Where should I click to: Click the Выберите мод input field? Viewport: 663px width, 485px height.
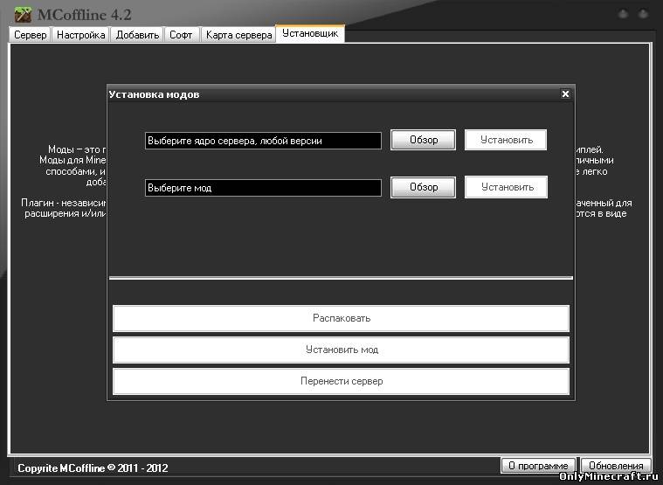(263, 188)
